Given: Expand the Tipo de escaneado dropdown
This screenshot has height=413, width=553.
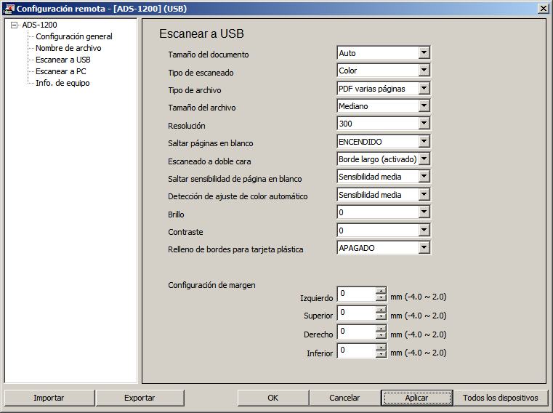Looking at the screenshot, I should (x=424, y=71).
